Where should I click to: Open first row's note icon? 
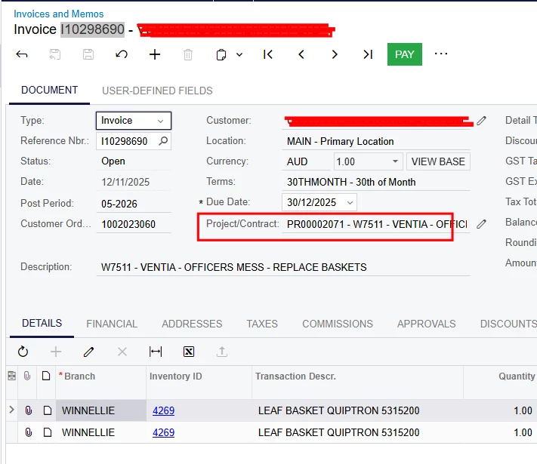[x=48, y=410]
